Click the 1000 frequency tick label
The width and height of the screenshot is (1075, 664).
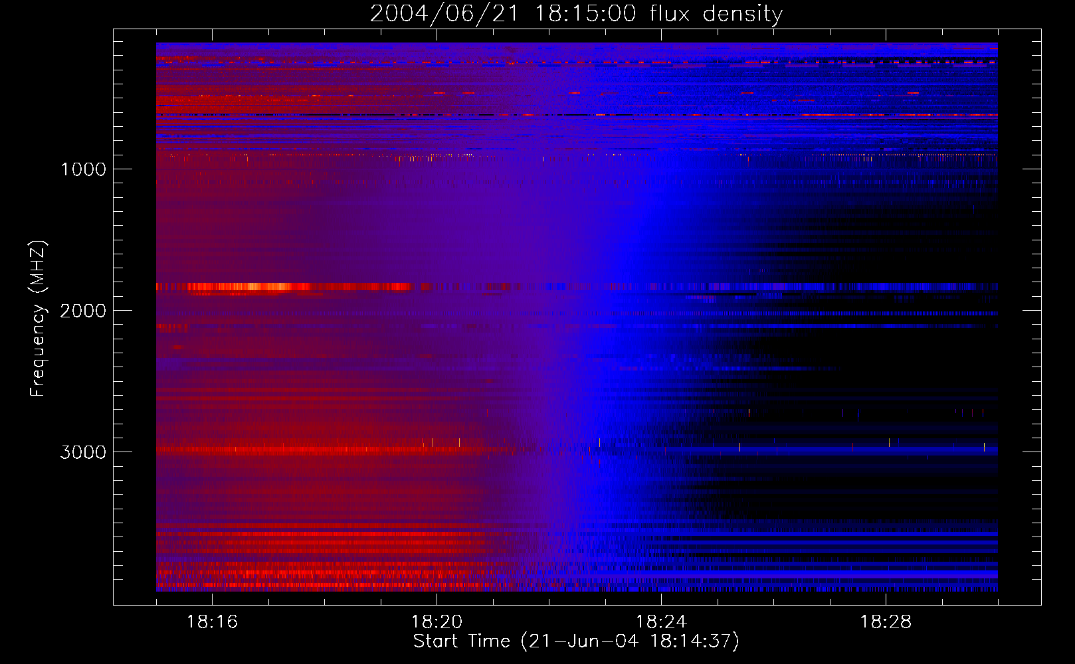83,169
